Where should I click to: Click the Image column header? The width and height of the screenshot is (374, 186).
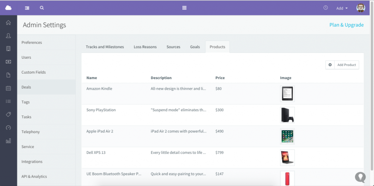[286, 78]
